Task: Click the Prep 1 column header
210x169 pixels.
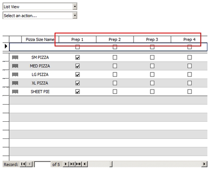Action: (77, 39)
